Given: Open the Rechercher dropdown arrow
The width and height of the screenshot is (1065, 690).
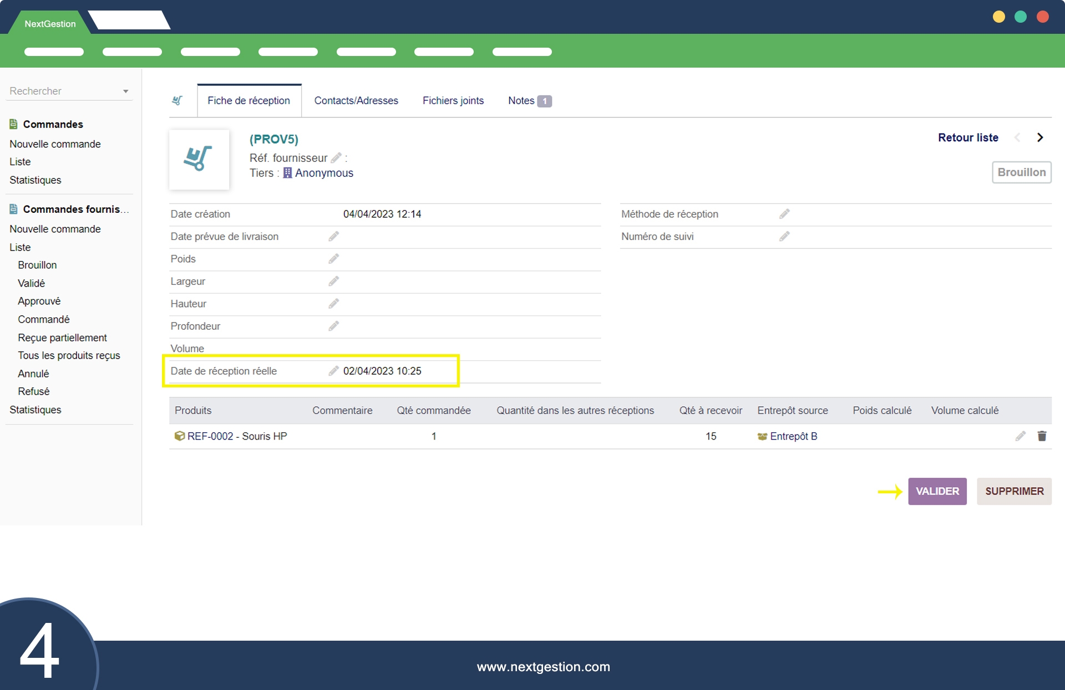Looking at the screenshot, I should [126, 91].
